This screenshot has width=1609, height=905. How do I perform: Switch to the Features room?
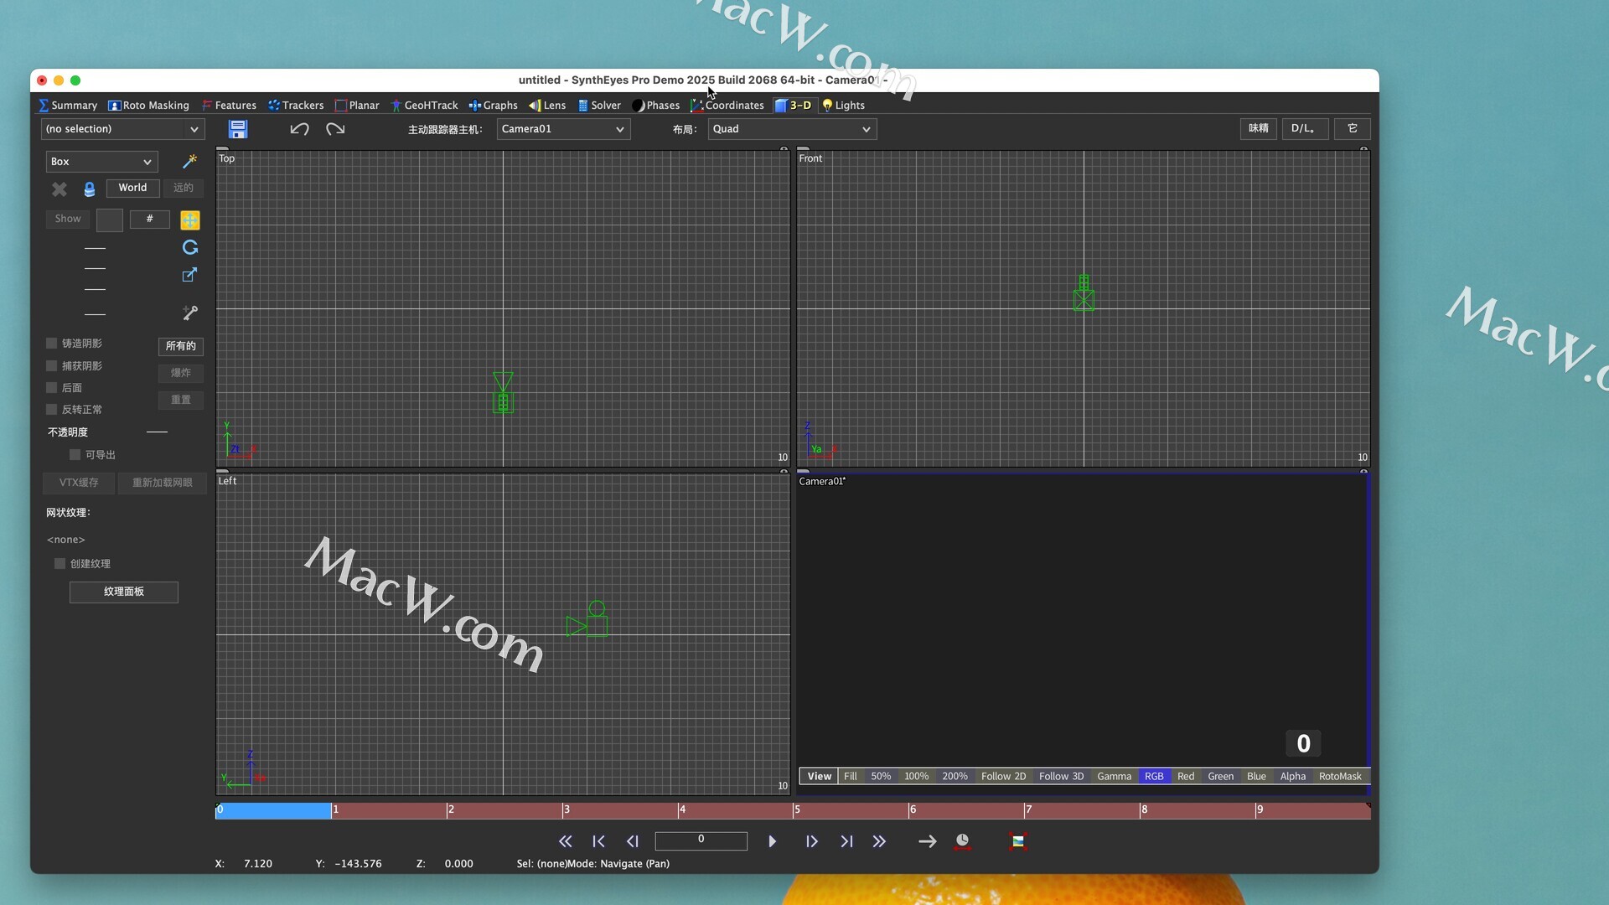coord(229,106)
